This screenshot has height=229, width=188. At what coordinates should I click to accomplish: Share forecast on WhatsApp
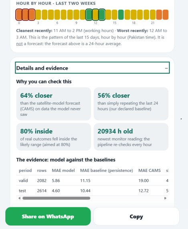[48, 216]
